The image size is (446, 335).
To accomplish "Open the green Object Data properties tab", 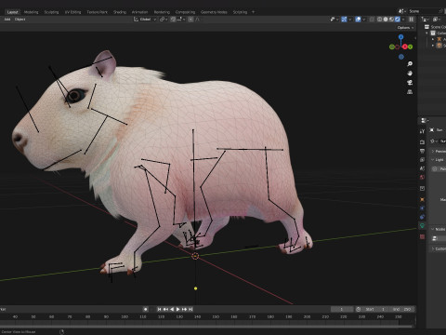I will (422, 226).
